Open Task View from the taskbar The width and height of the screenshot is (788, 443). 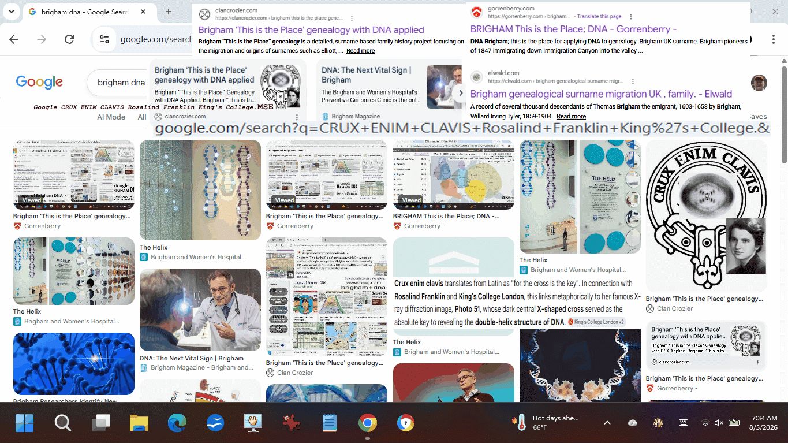pyautogui.click(x=101, y=423)
